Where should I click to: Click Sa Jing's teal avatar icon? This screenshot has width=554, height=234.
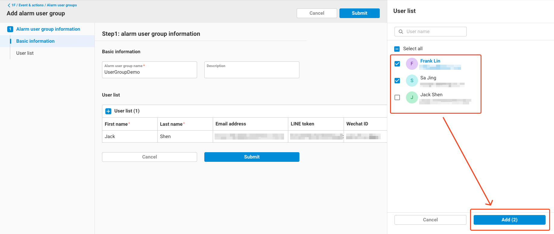coord(412,81)
